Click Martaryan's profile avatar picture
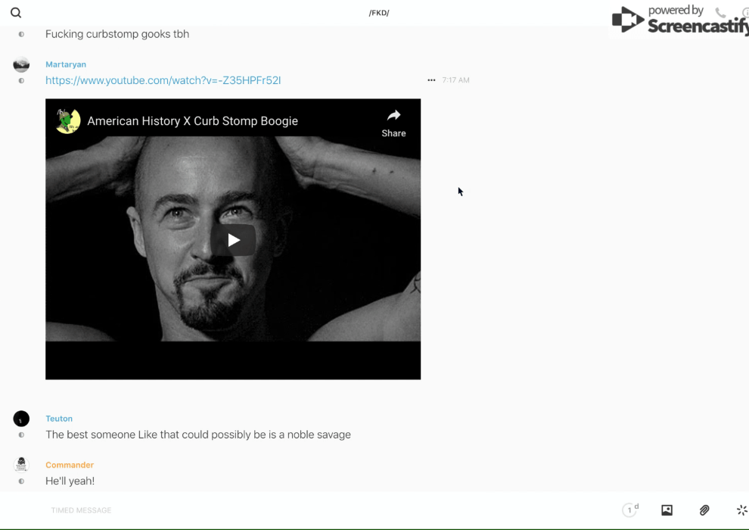Viewport: 749px width, 530px height. click(21, 65)
